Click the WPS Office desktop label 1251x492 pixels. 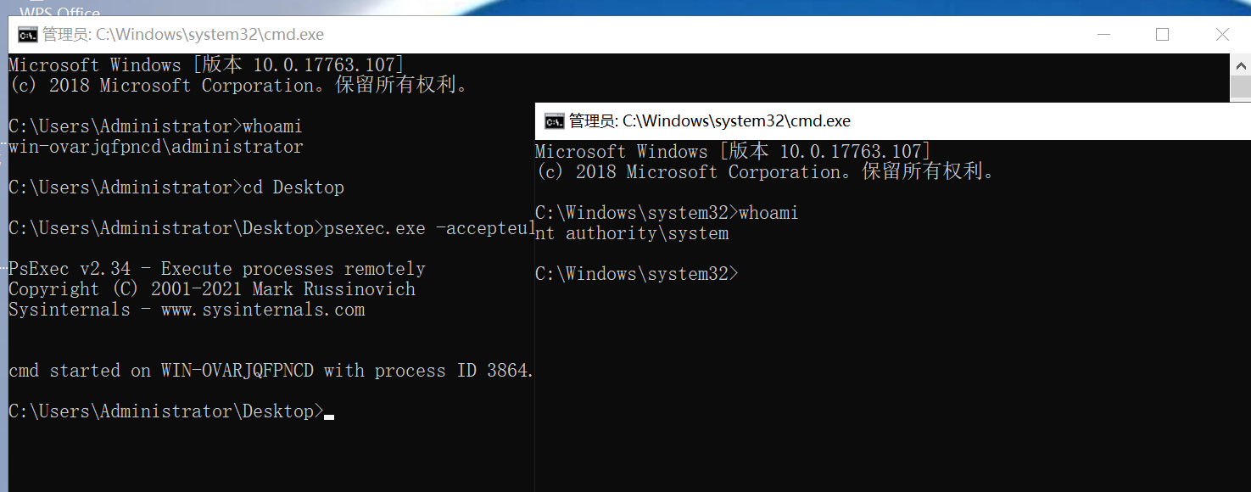(x=59, y=12)
